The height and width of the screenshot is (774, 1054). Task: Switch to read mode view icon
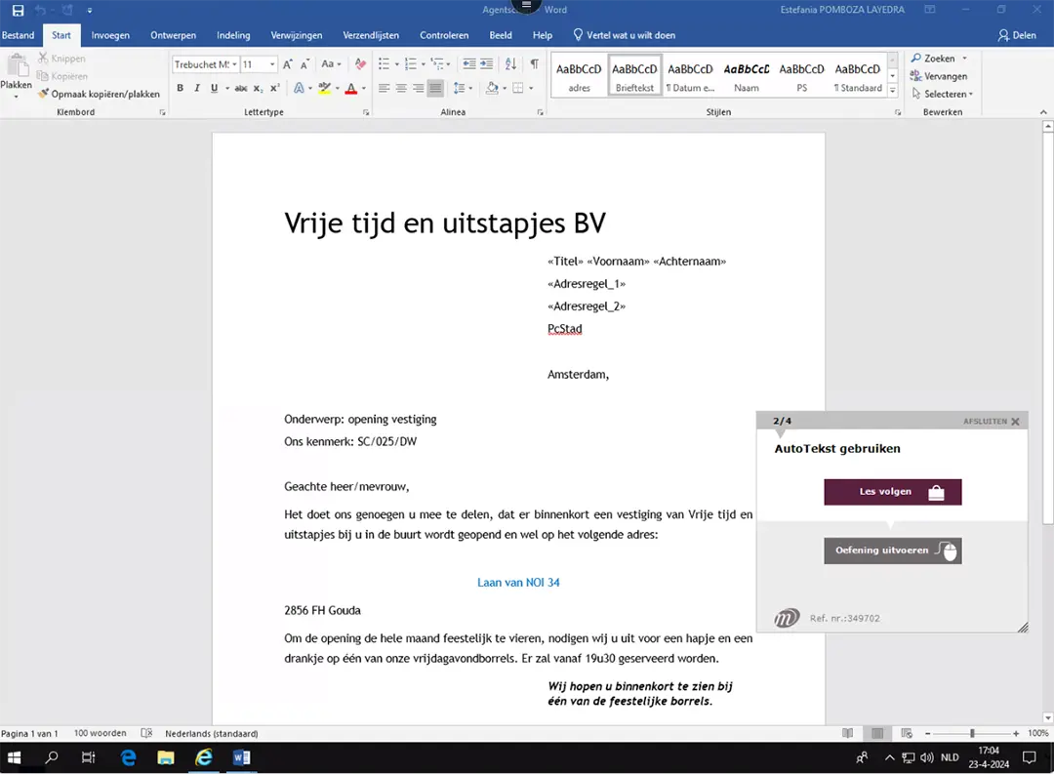(x=848, y=733)
